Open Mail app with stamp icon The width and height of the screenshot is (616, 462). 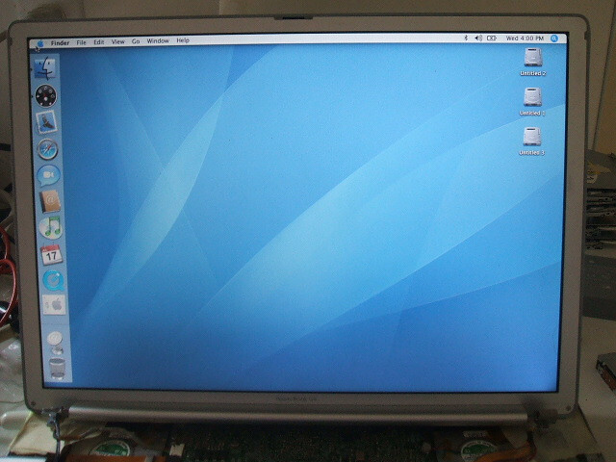point(46,122)
